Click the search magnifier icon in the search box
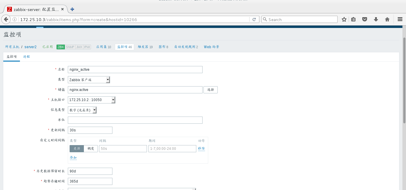Viewport: 406px width, 190px height. pos(265,19)
